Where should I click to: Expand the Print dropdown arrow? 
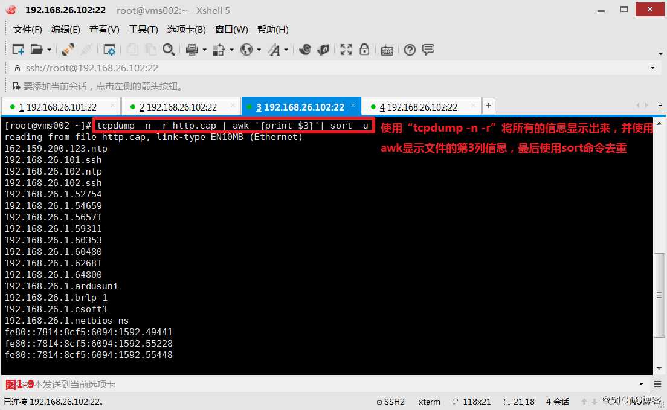click(205, 50)
